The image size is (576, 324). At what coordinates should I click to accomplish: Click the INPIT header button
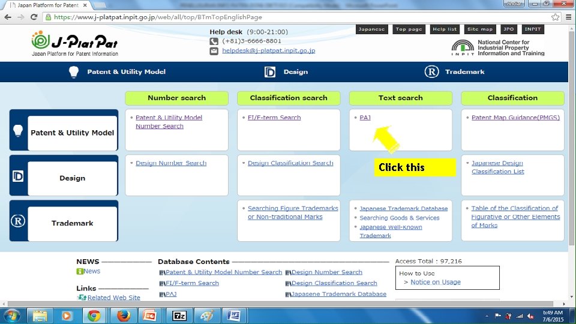pyautogui.click(x=533, y=29)
